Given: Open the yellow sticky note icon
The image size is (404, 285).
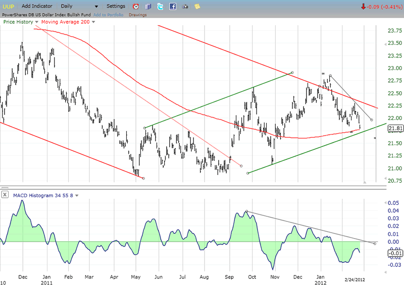Looking at the screenshot, I should coord(197,7).
